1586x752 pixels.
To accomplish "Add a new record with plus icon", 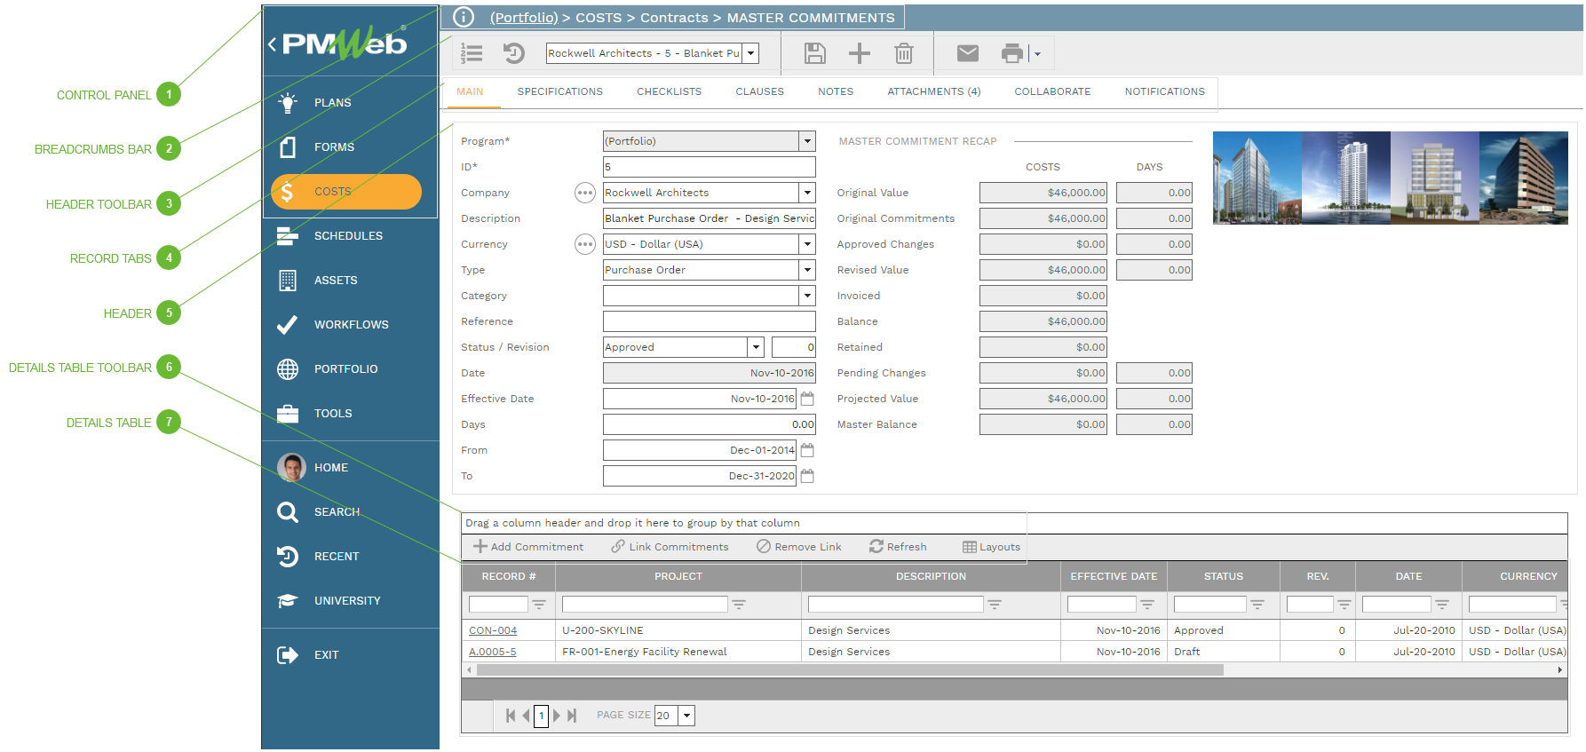I will (859, 53).
